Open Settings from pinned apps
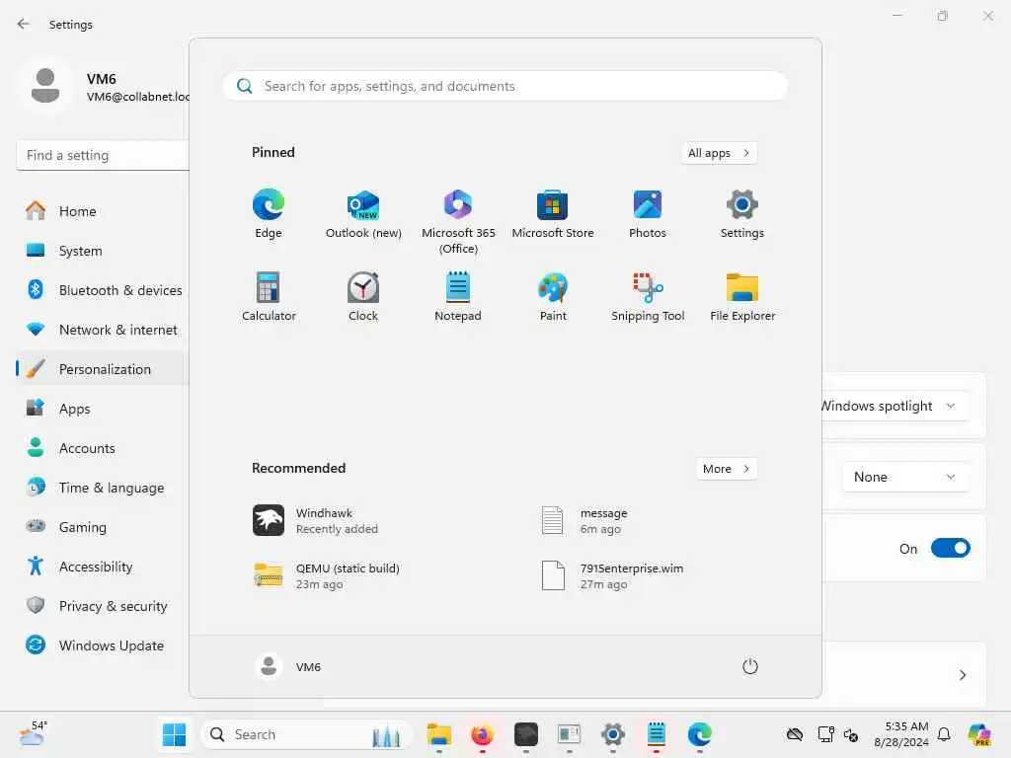Image resolution: width=1011 pixels, height=758 pixels. pyautogui.click(x=742, y=214)
